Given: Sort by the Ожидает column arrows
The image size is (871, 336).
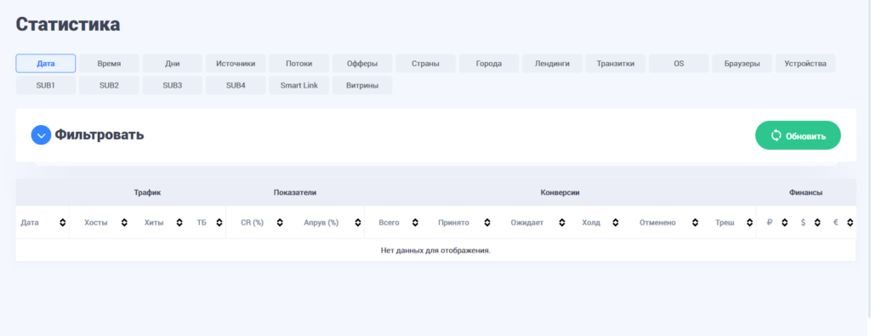Looking at the screenshot, I should (562, 223).
